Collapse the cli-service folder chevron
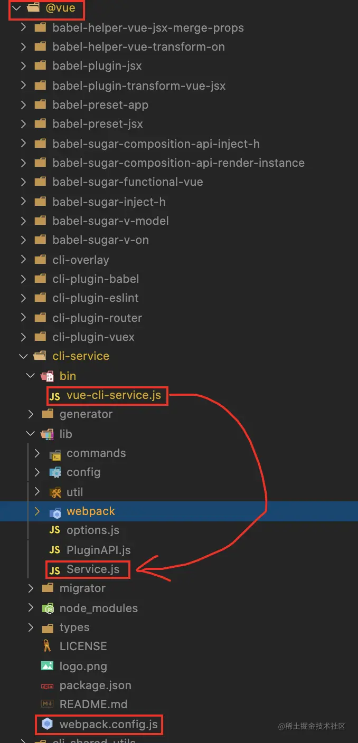The width and height of the screenshot is (358, 743). pos(23,356)
